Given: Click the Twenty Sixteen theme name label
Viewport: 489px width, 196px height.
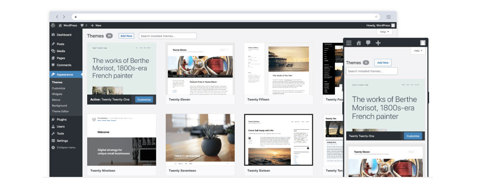Looking at the screenshot, I should click(x=259, y=170).
